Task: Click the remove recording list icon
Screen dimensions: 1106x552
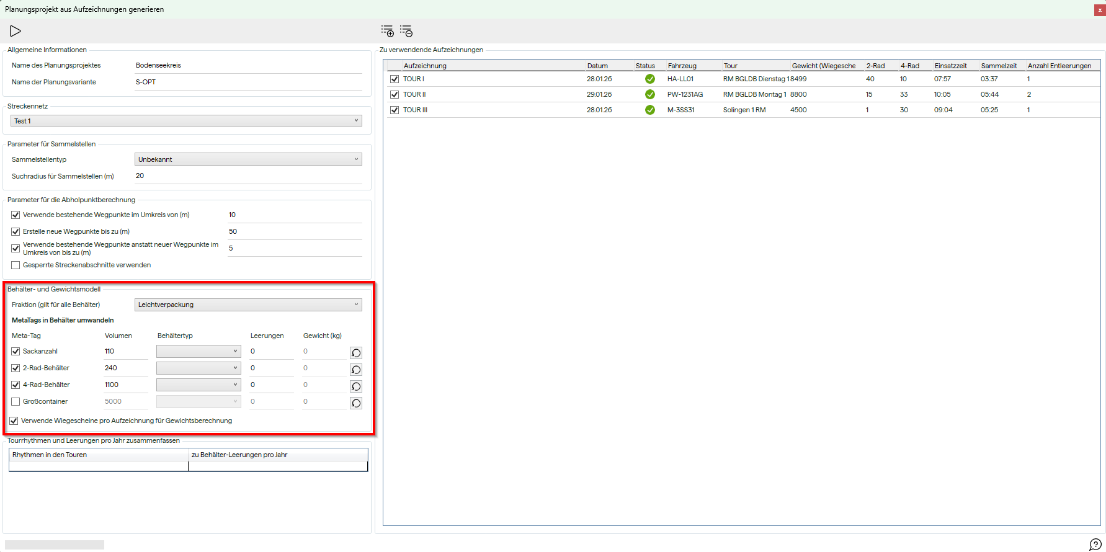Action: [x=406, y=31]
